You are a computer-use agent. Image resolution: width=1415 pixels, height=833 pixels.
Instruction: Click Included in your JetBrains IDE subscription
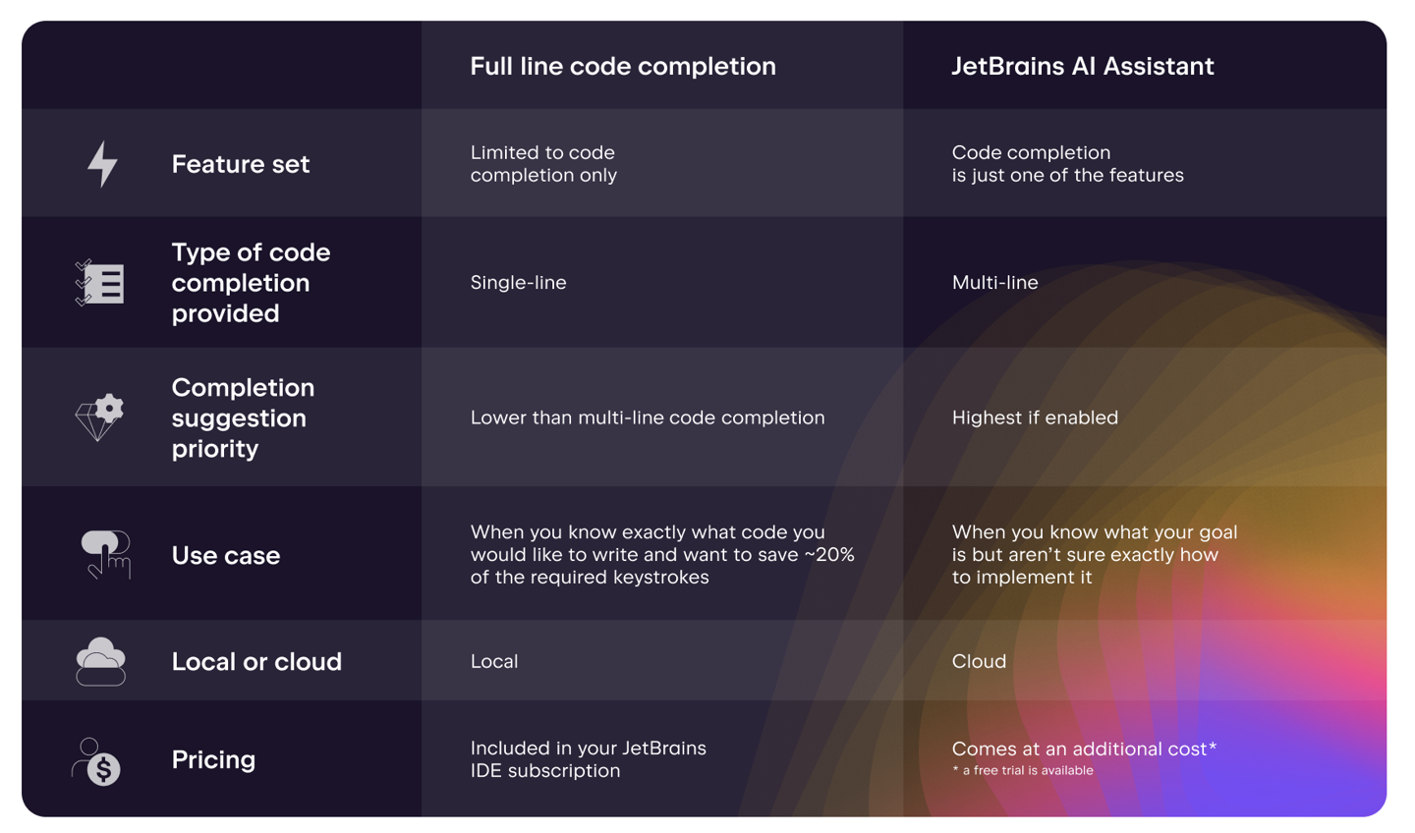pos(588,759)
